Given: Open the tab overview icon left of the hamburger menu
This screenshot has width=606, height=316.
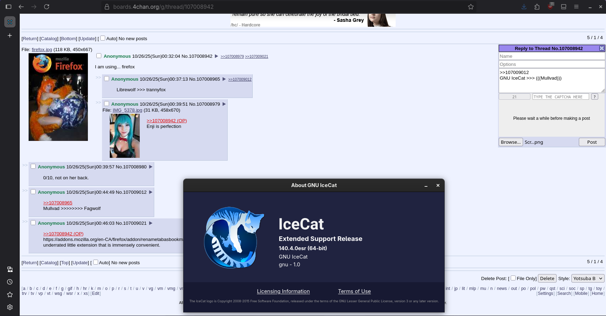Looking at the screenshot, I should (564, 7).
